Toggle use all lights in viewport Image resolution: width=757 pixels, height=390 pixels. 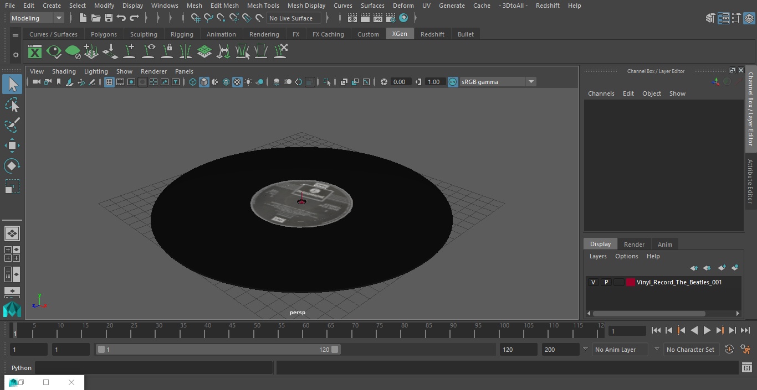[x=248, y=82]
